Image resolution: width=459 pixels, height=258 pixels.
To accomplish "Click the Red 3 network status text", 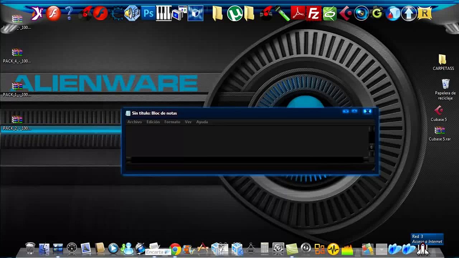I will tap(417, 236).
